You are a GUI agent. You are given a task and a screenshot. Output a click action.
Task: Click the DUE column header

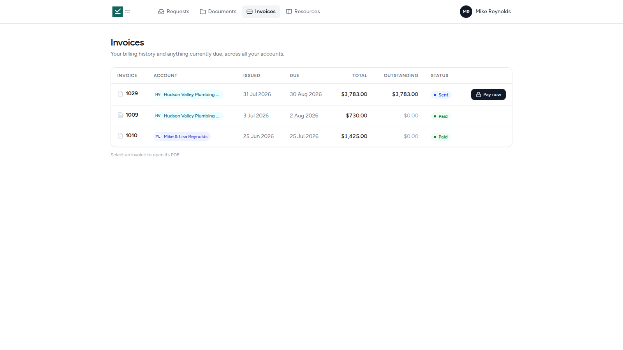tap(294, 75)
